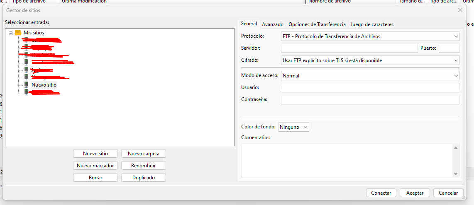Viewport: 474px width, 205px height.
Task: Click the Mis sitios folder icon
Action: (18, 33)
